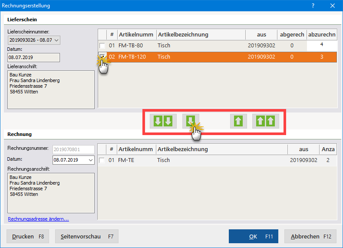
Task: Click the single up arrow remove button
Action: click(238, 121)
